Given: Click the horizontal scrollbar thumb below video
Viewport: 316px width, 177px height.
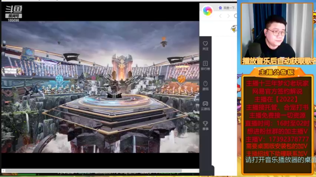Looking at the screenshot, I should point(94,171).
